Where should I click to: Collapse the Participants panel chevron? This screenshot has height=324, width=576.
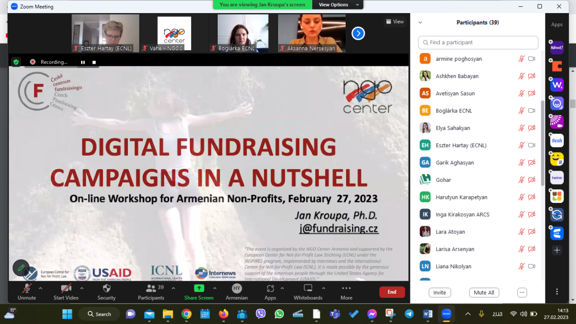point(420,22)
